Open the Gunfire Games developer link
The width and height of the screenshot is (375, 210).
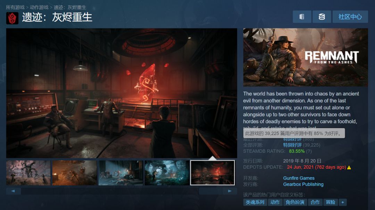click(x=299, y=178)
